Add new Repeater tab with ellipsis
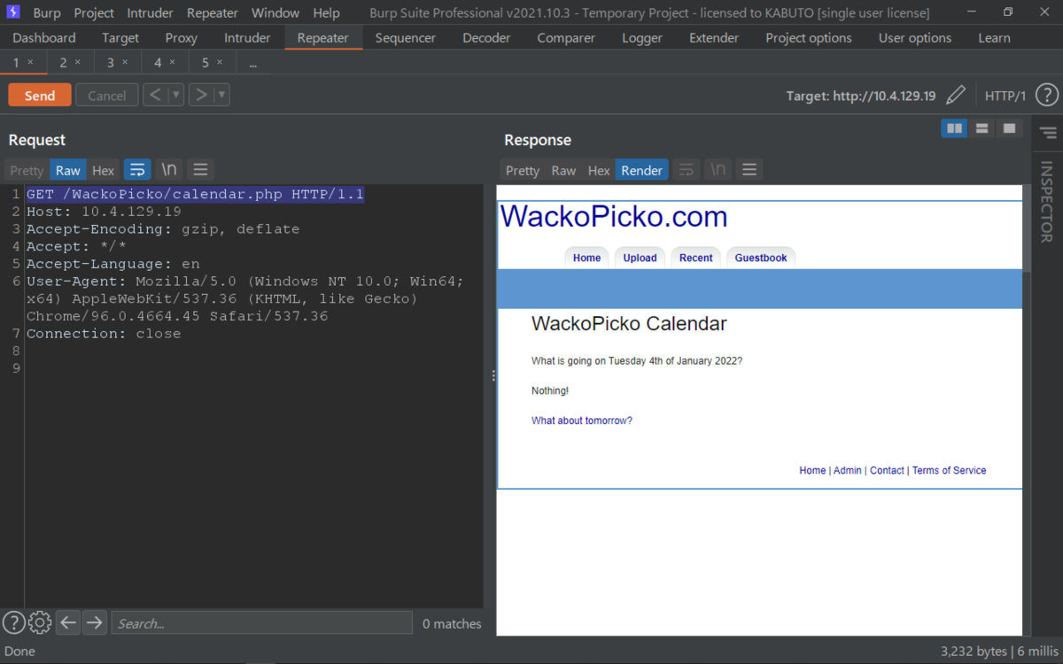The height and width of the screenshot is (664, 1063). [x=253, y=63]
